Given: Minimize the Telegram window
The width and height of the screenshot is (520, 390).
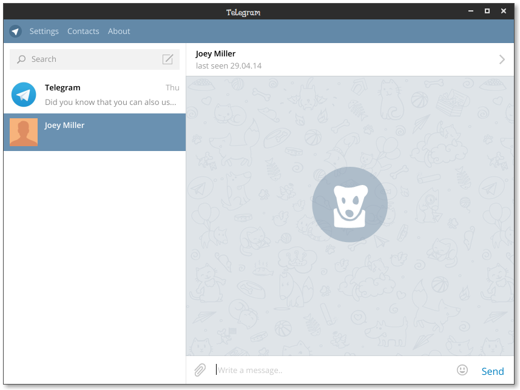Looking at the screenshot, I should pyautogui.click(x=471, y=11).
